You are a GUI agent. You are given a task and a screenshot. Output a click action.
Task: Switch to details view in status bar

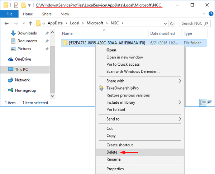202,103
